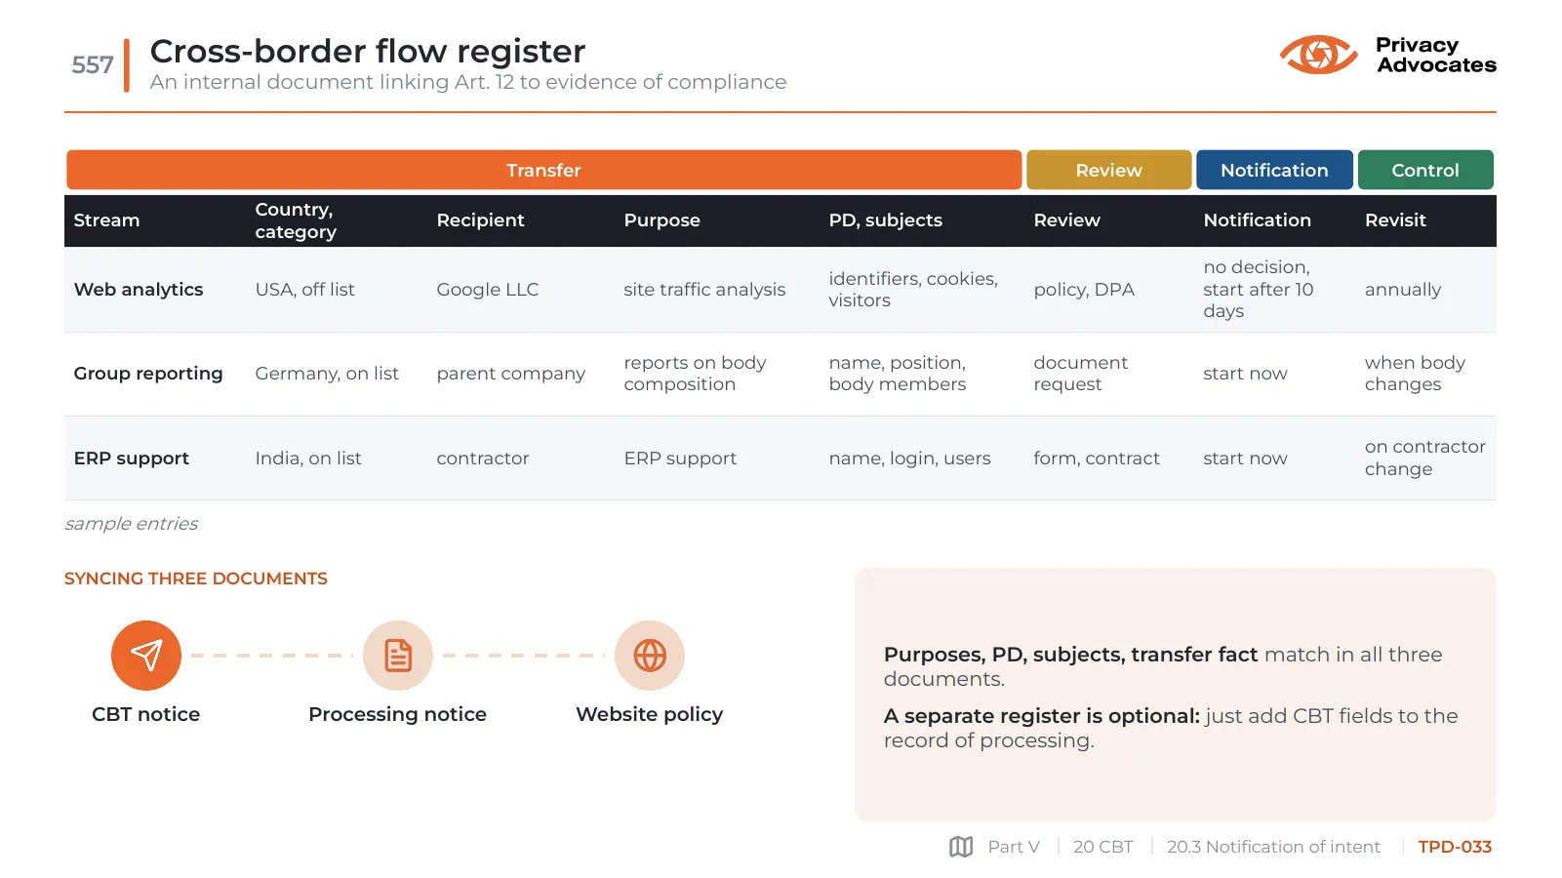Click the 'on contractor change' cell
The image size is (1562, 878).
coord(1424,458)
